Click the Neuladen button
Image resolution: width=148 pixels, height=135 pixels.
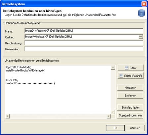click(x=130, y=88)
